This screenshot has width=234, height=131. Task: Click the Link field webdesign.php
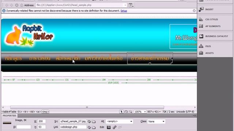[73, 127]
